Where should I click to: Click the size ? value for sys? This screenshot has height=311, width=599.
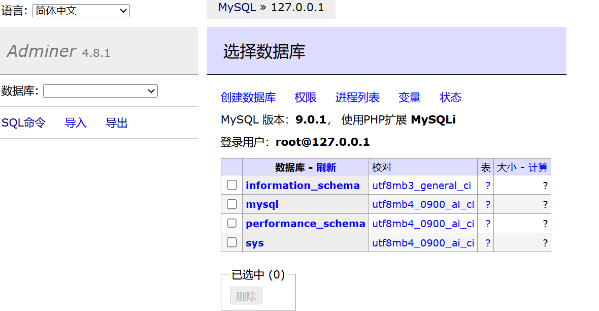(545, 243)
